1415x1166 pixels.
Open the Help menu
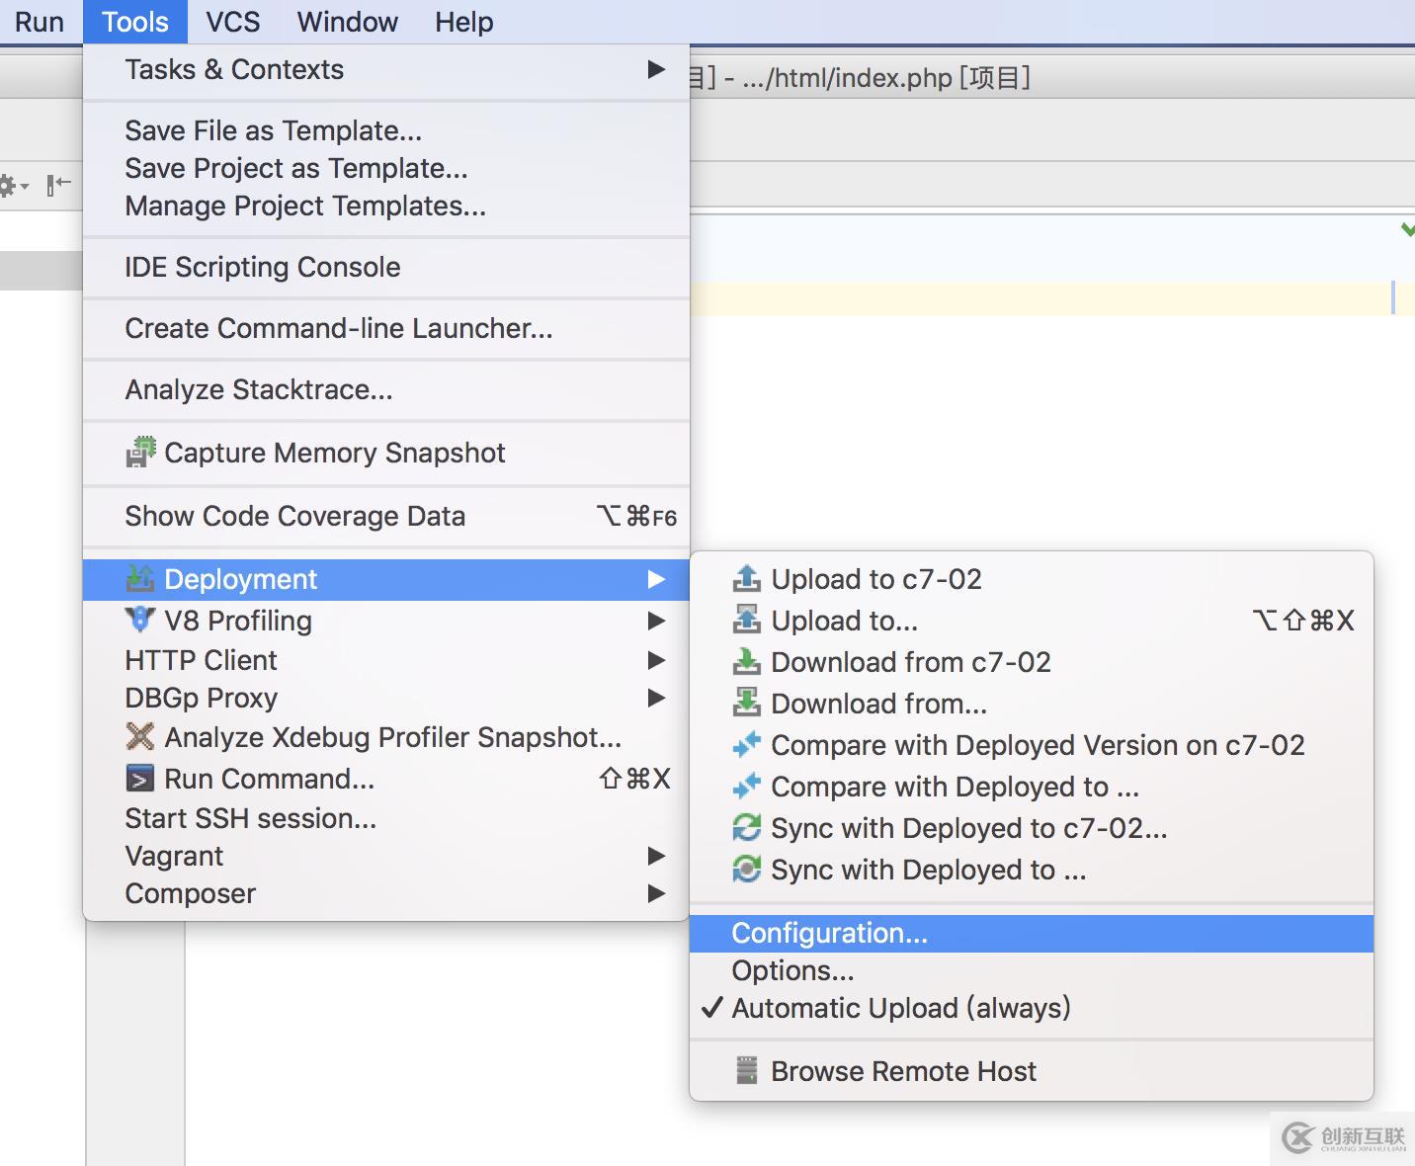(464, 22)
